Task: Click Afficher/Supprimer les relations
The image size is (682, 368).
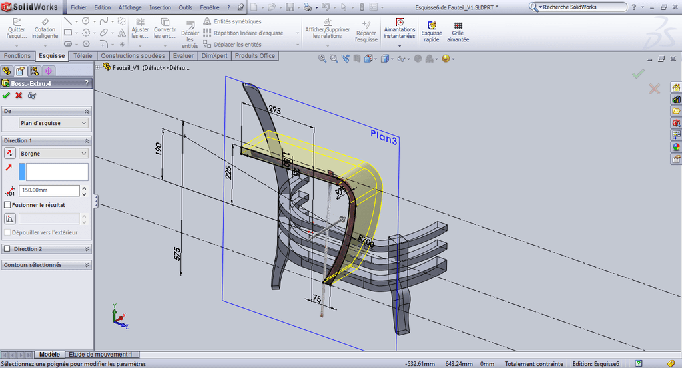Action: tap(328, 29)
